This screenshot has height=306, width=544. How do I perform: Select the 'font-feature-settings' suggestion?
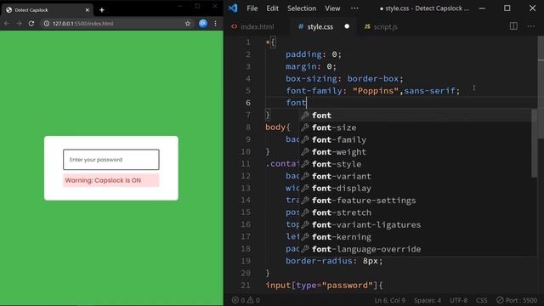(416, 201)
